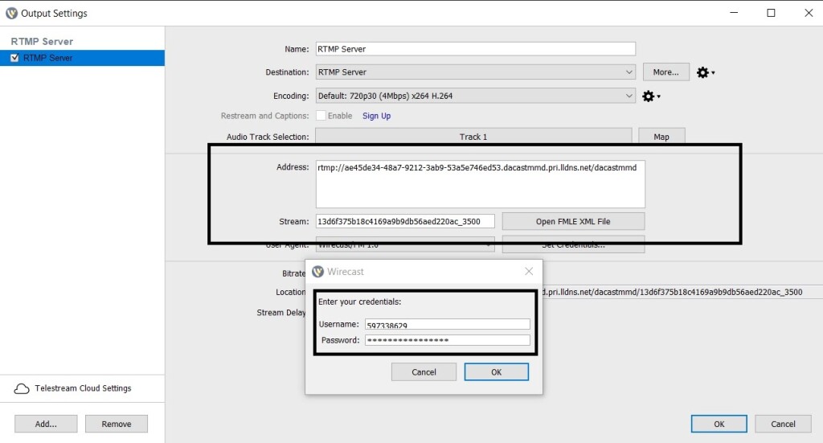
Task: Click Cancel in Output Settings window
Action: 783,424
